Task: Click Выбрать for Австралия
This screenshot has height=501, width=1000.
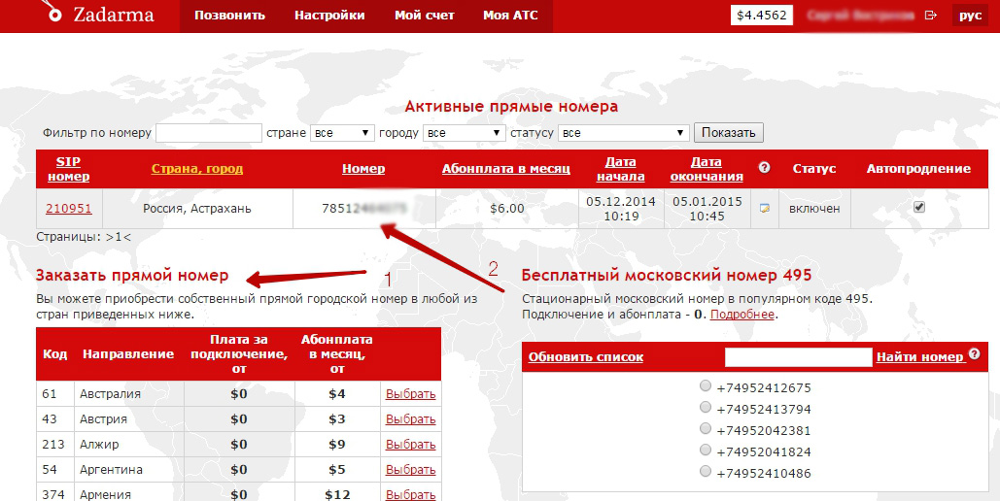Action: [x=411, y=394]
